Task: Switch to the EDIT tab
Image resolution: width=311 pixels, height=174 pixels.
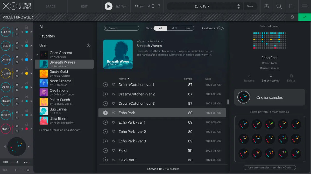Action: coord(84,6)
